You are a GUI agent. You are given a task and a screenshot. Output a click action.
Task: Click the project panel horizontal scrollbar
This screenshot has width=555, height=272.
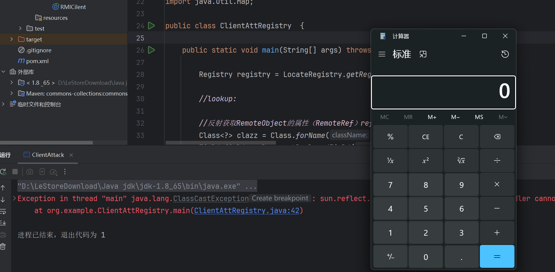click(x=46, y=143)
